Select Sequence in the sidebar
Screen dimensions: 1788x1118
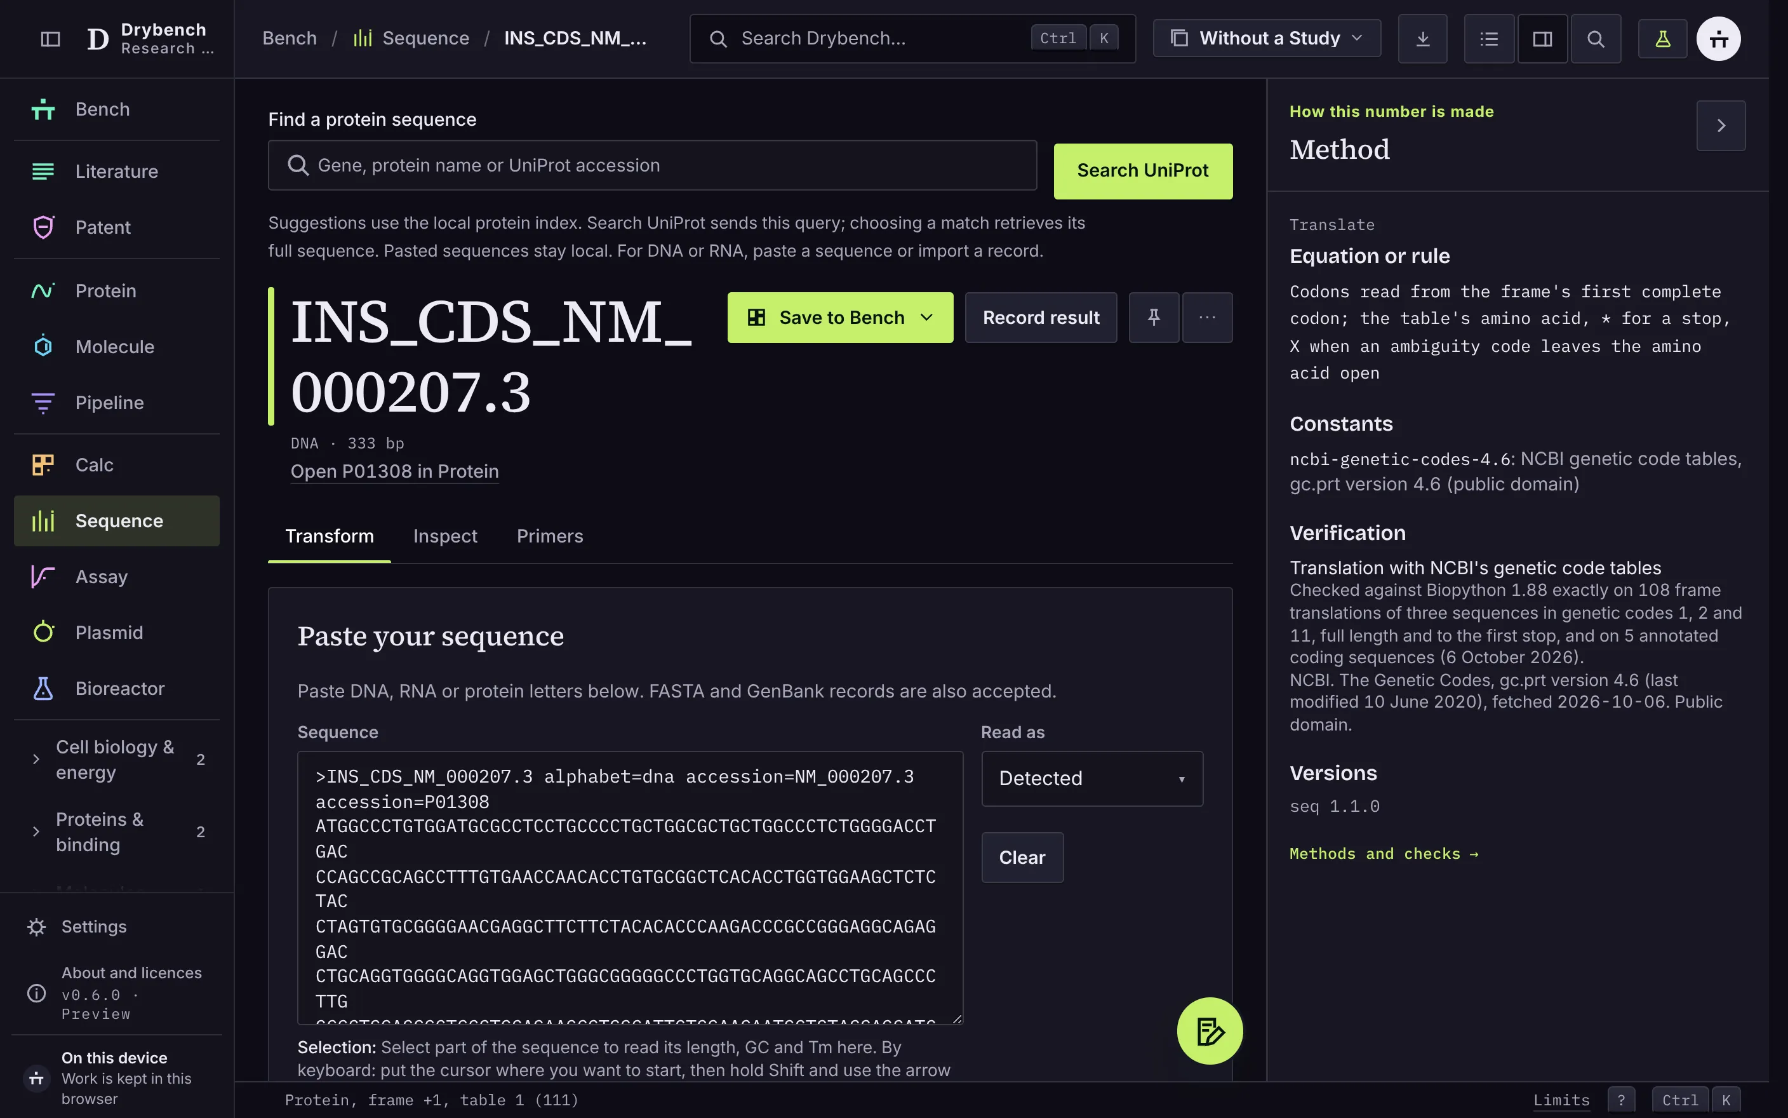[117, 522]
